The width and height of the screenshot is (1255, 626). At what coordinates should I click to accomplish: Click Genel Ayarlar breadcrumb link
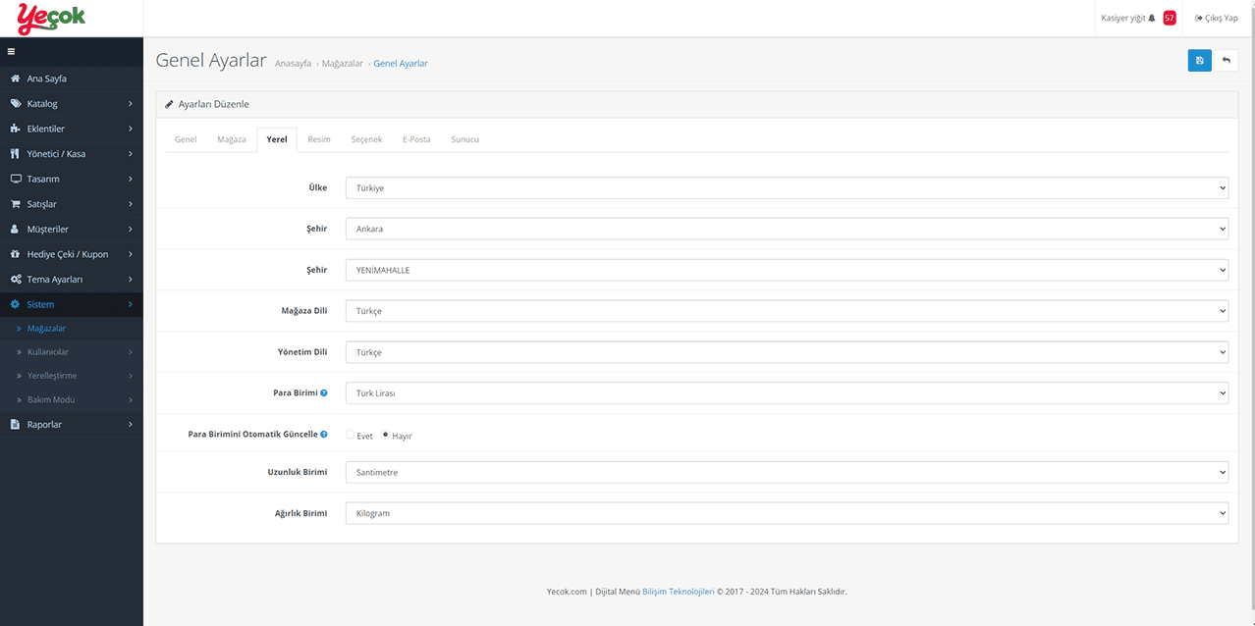point(401,63)
